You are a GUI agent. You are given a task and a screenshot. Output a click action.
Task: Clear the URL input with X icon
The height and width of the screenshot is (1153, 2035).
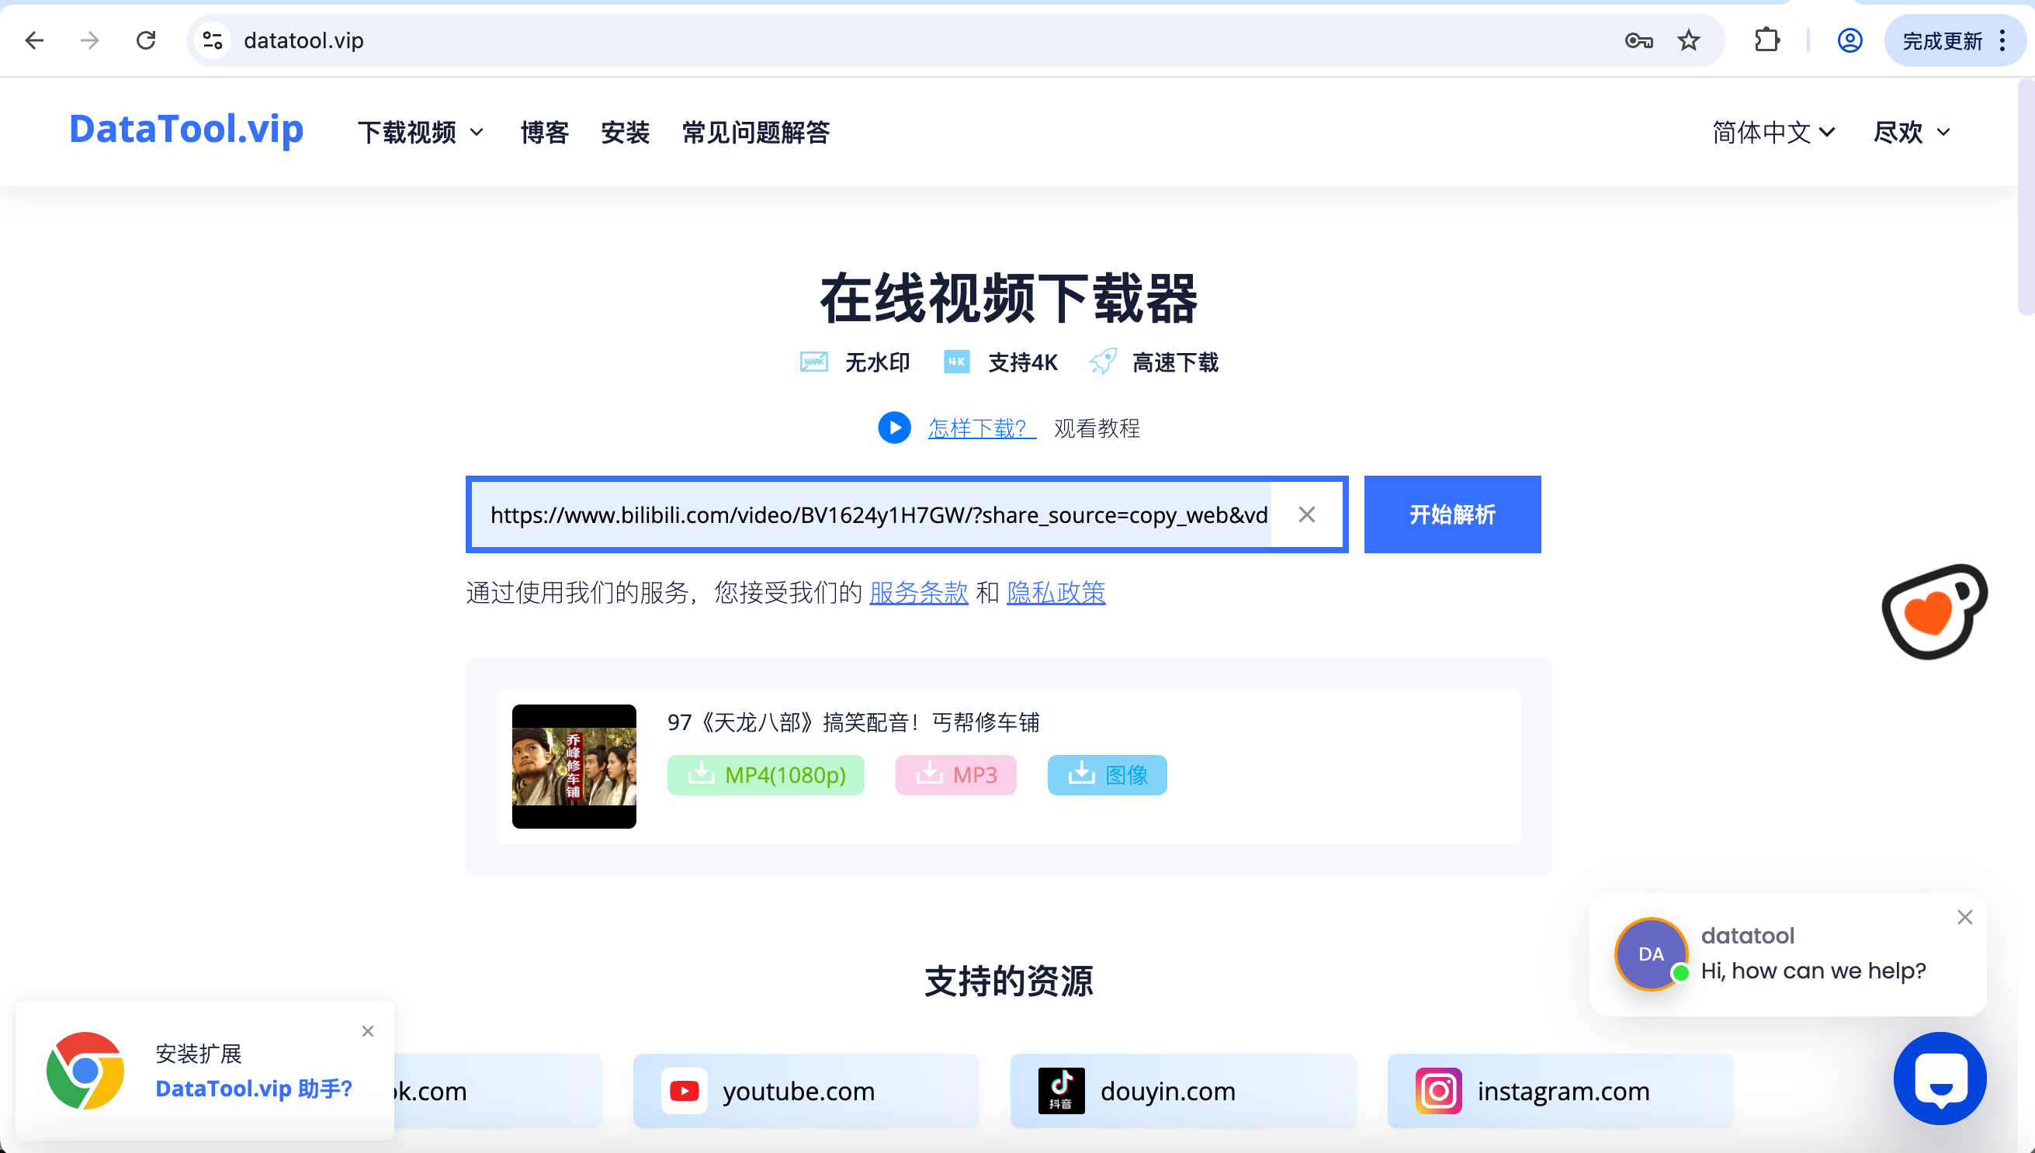(1306, 514)
